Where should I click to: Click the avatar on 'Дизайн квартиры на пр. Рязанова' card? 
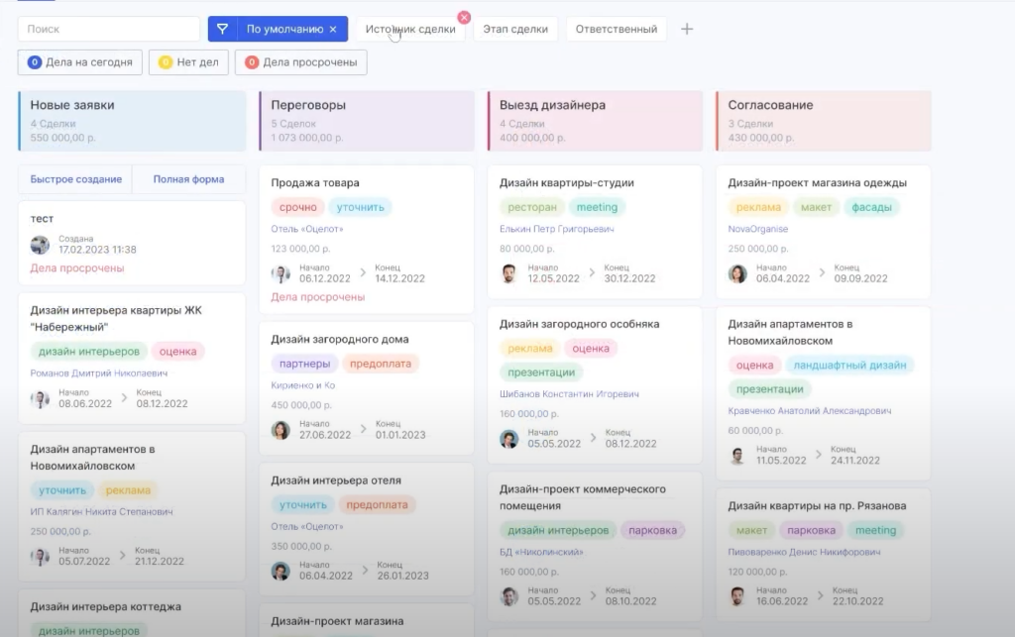pos(738,596)
